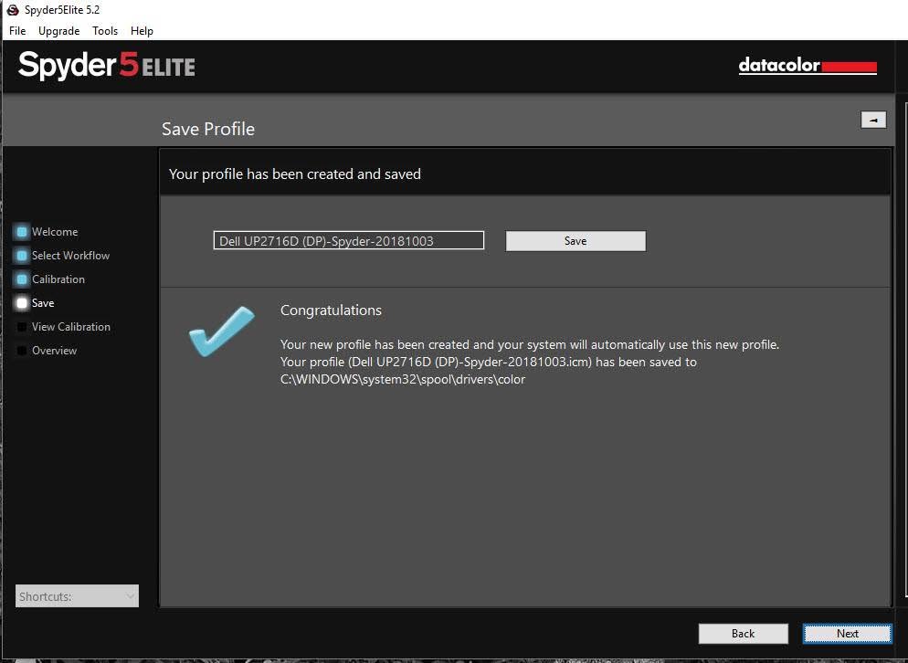Viewport: 908px width, 663px height.
Task: Click the Congratulations heading
Action: [332, 310]
